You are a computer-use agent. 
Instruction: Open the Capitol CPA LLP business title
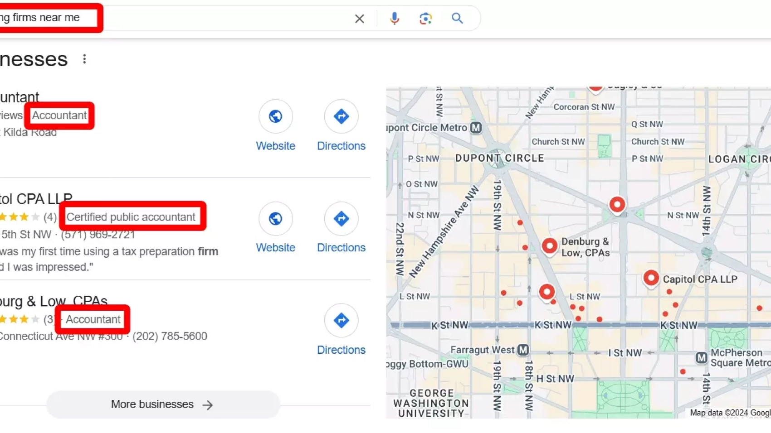(x=36, y=199)
